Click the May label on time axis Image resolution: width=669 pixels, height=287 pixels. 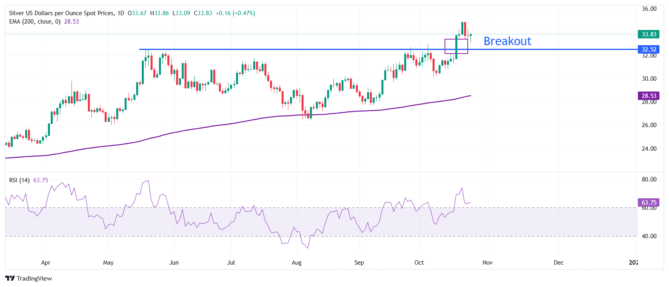pos(108,263)
